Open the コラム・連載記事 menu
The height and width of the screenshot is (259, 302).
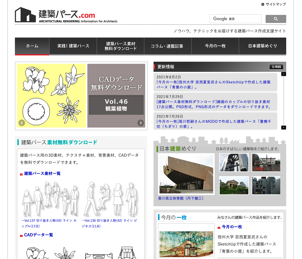168,46
